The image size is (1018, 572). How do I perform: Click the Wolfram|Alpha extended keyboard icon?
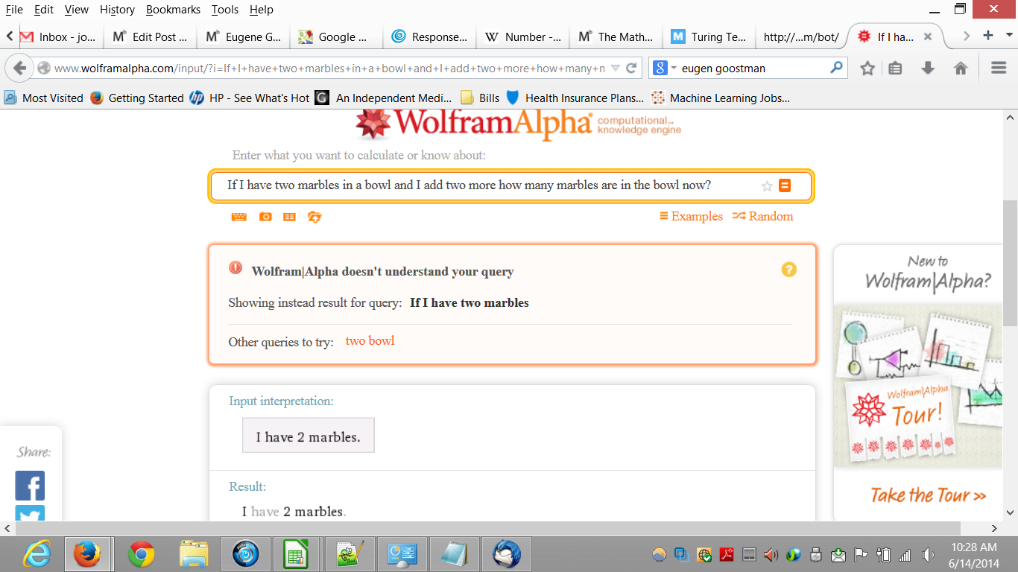239,217
